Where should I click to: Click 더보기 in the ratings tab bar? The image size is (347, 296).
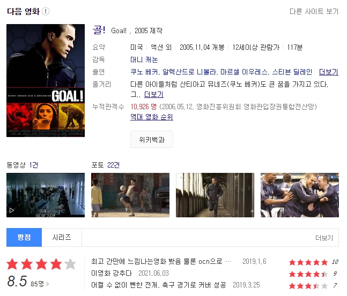coord(324,238)
